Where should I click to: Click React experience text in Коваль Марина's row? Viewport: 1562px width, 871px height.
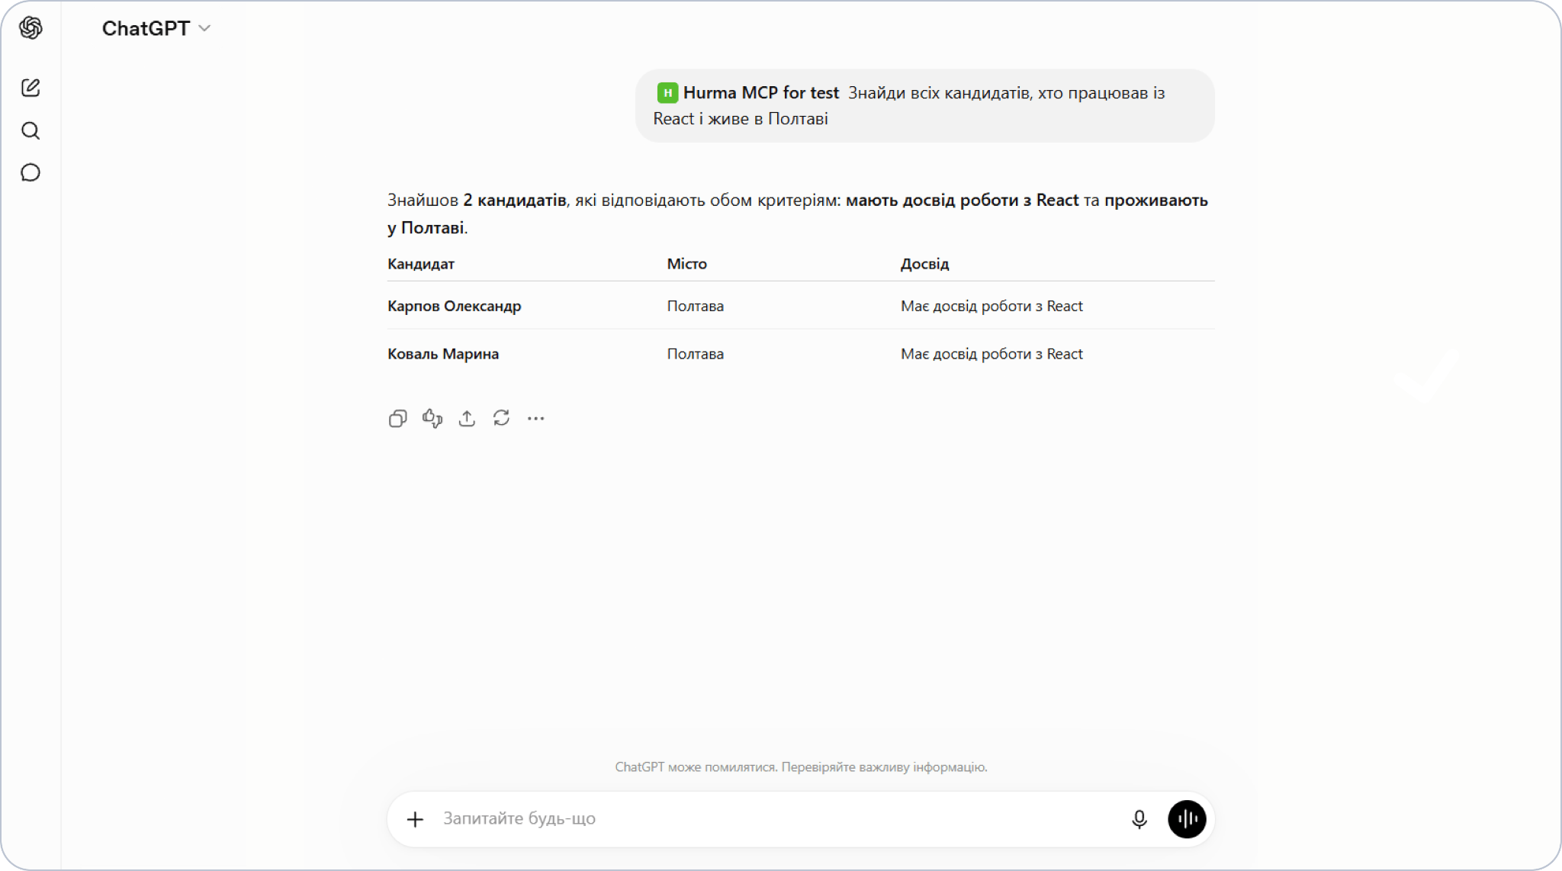pos(992,354)
